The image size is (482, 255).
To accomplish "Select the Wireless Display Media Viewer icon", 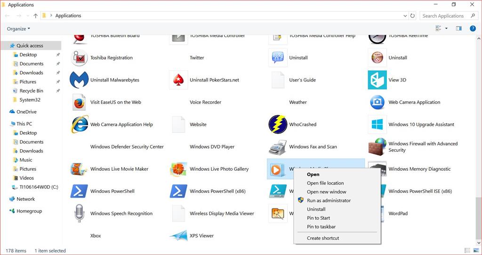I will [x=178, y=213].
